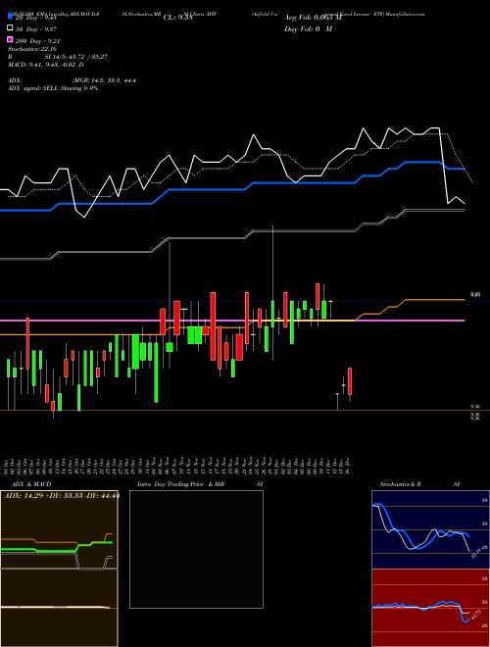This screenshot has height=647, width=490.
Task: Click the 'CL: 9.38' closing price label
Action: pyautogui.click(x=177, y=18)
